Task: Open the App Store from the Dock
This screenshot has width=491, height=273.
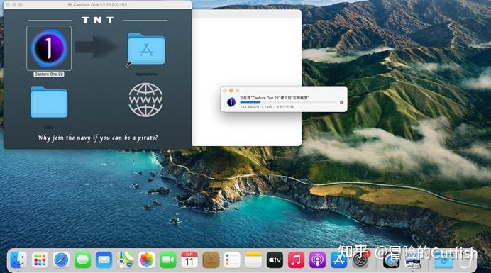Action: 338,260
